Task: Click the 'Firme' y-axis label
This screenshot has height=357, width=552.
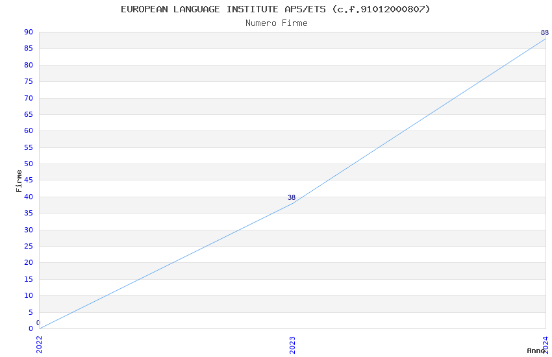Action: click(x=19, y=181)
